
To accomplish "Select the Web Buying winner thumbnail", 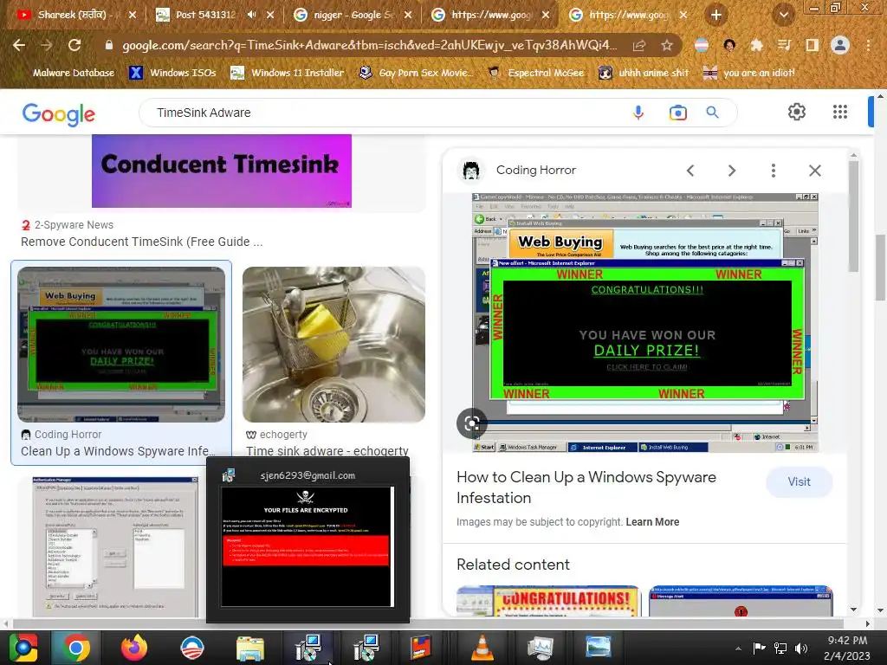I will (121, 345).
